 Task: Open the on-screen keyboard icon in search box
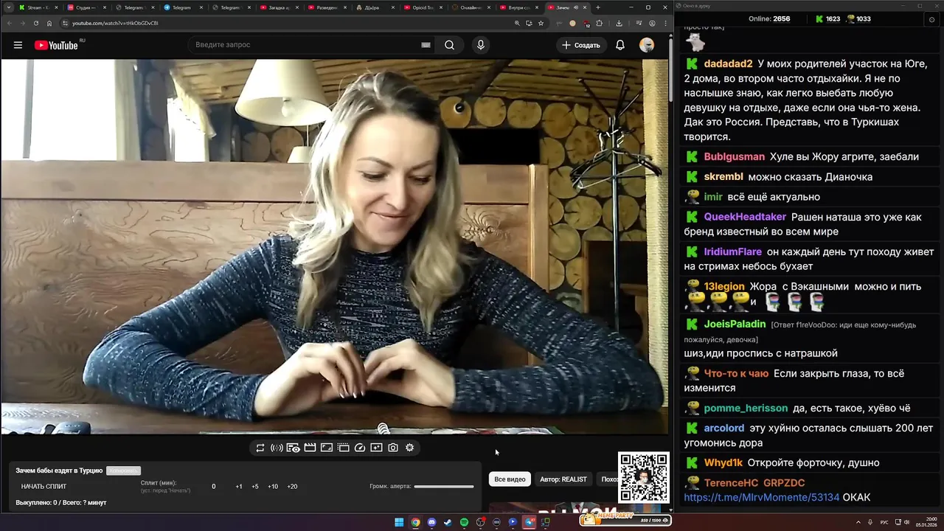426,45
